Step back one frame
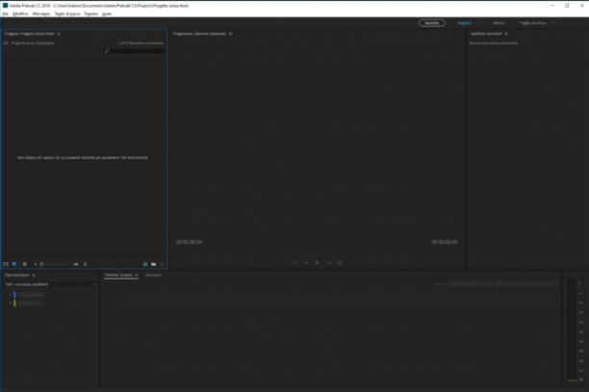 point(306,263)
